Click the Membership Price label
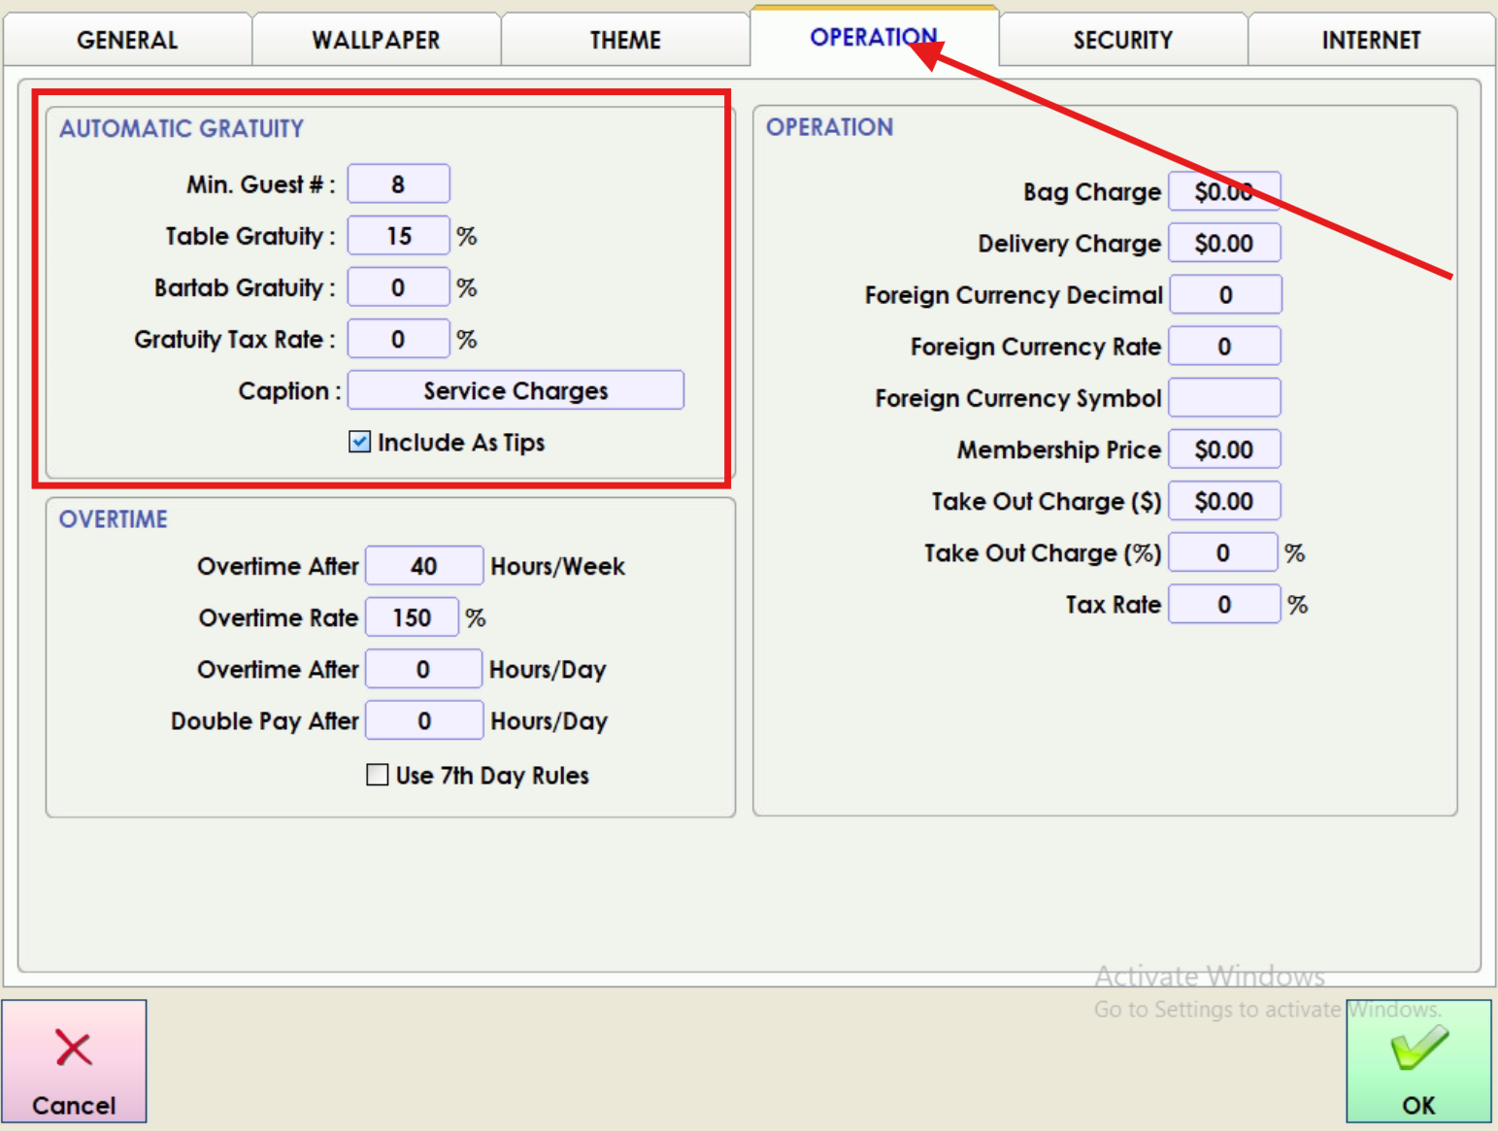This screenshot has width=1498, height=1131. (x=1058, y=449)
